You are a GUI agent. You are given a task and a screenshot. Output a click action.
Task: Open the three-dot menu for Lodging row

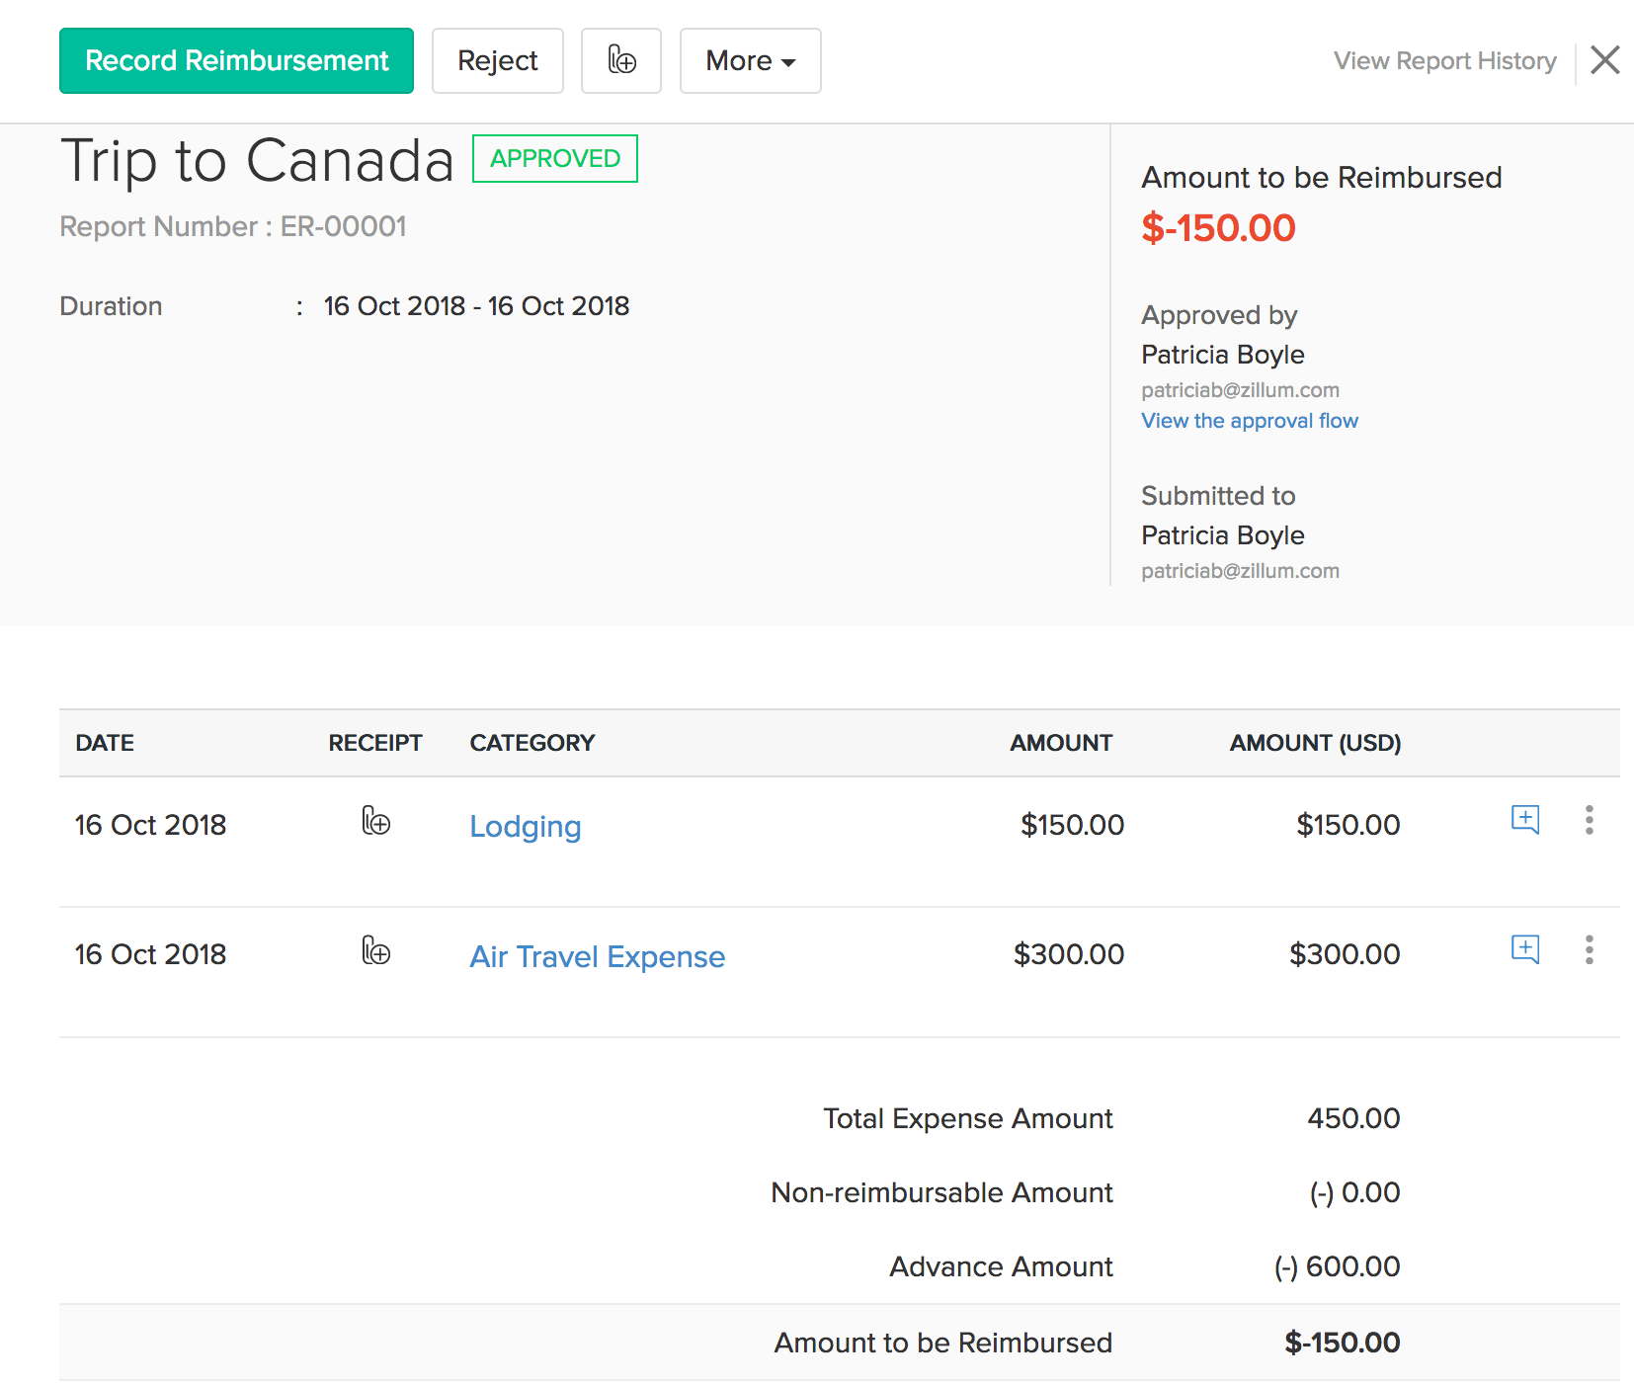pyautogui.click(x=1589, y=820)
